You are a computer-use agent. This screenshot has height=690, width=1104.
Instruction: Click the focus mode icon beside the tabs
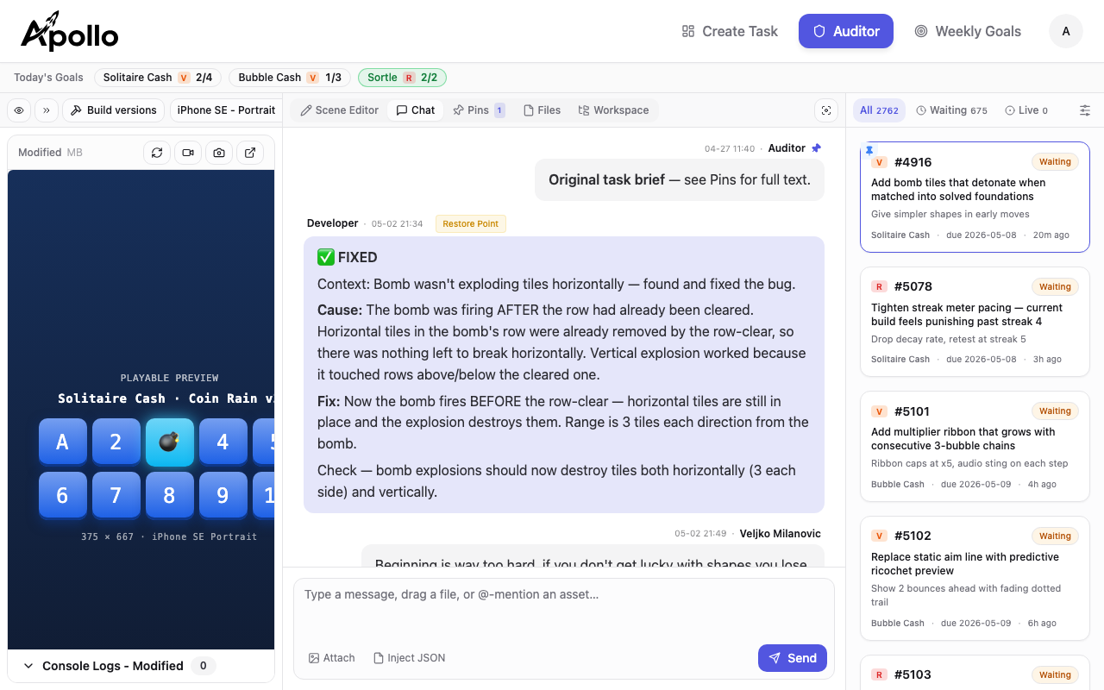(826, 110)
